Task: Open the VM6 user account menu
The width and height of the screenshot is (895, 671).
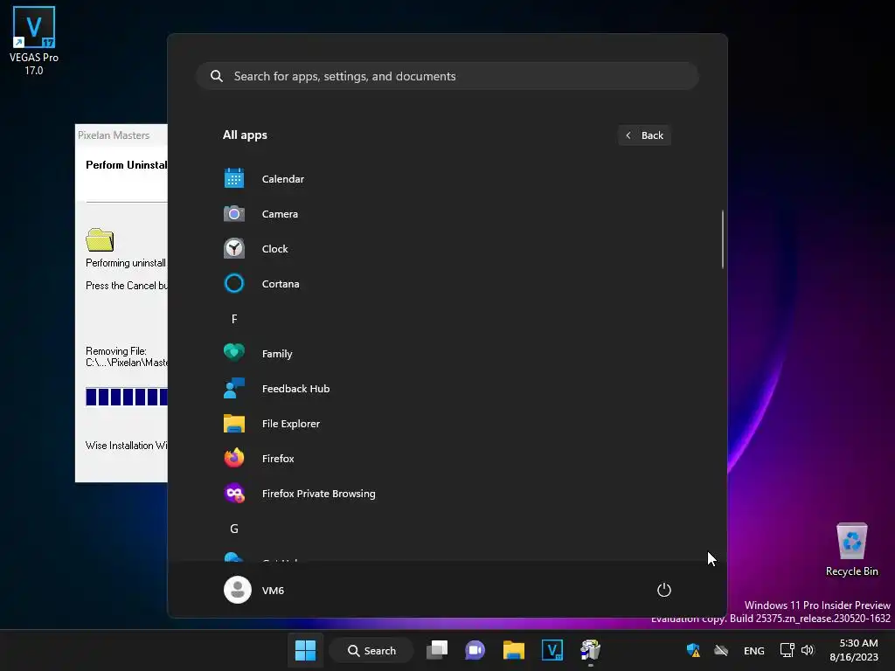Action: click(x=254, y=590)
